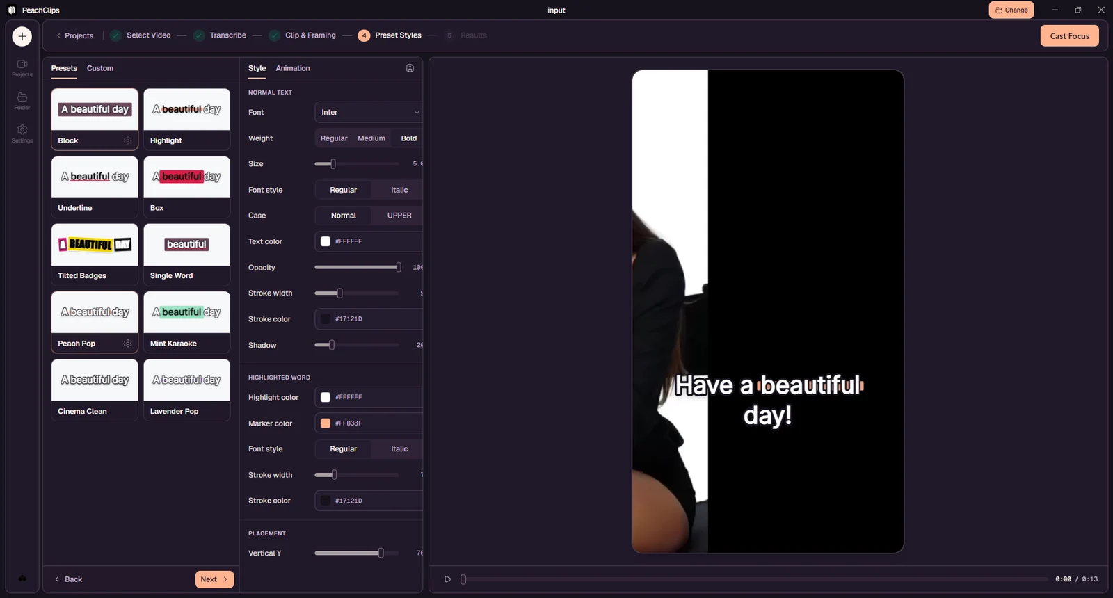Click the Opacity slider handle
Image resolution: width=1113 pixels, height=598 pixels.
(399, 268)
